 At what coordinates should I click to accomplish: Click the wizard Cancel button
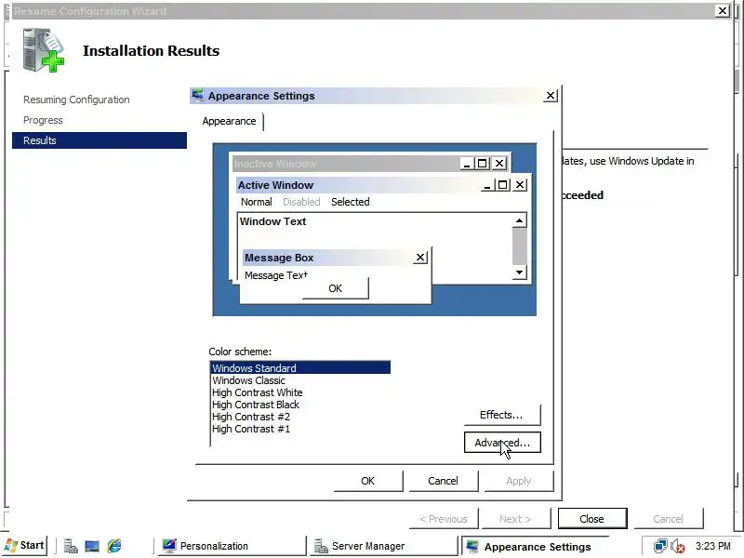tap(668, 519)
